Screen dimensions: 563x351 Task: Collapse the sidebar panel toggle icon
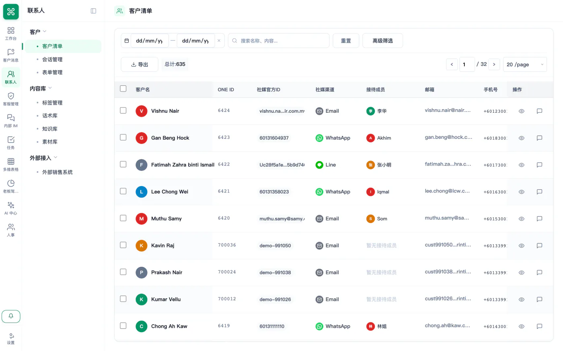click(x=93, y=11)
